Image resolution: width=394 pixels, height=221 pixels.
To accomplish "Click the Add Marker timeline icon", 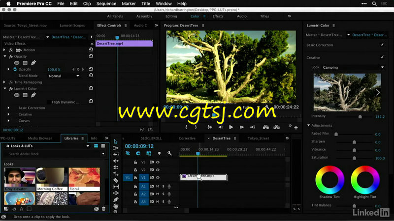I will click(159, 153).
